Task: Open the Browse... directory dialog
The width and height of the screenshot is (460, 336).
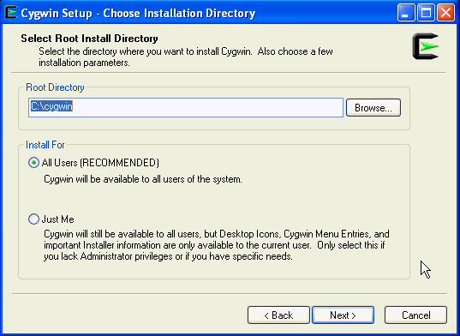Action: pos(373,108)
